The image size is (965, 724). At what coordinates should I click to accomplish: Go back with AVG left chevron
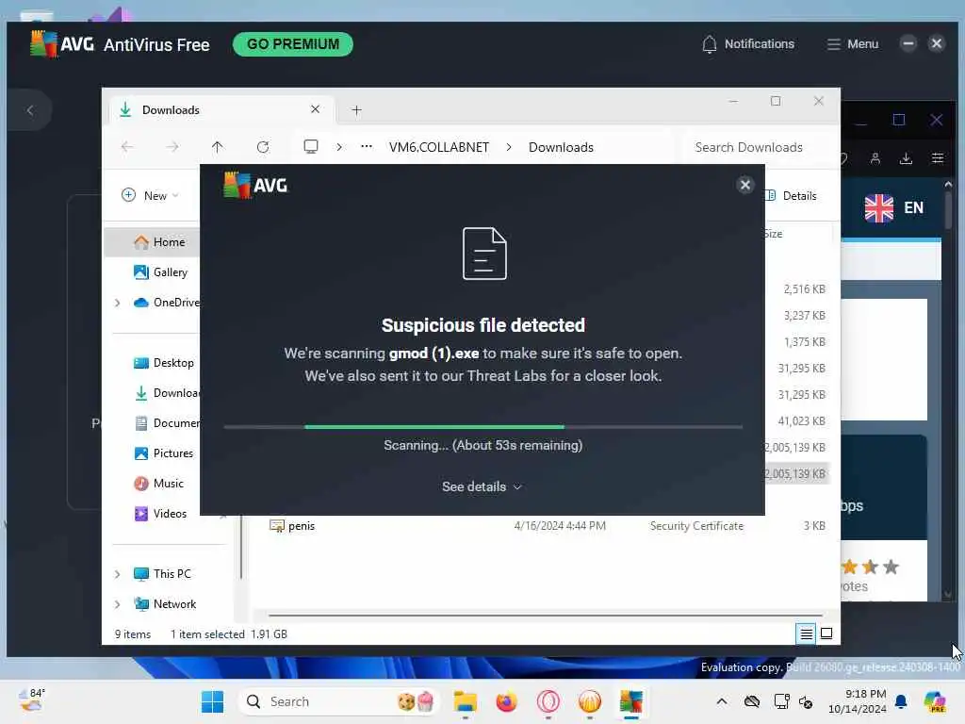click(29, 110)
